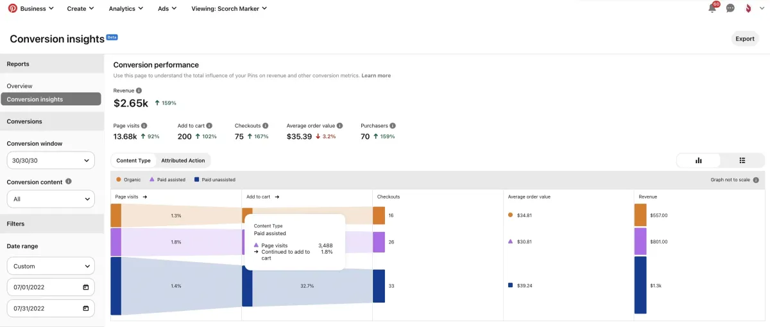Follow the Learn more link

pos(376,76)
